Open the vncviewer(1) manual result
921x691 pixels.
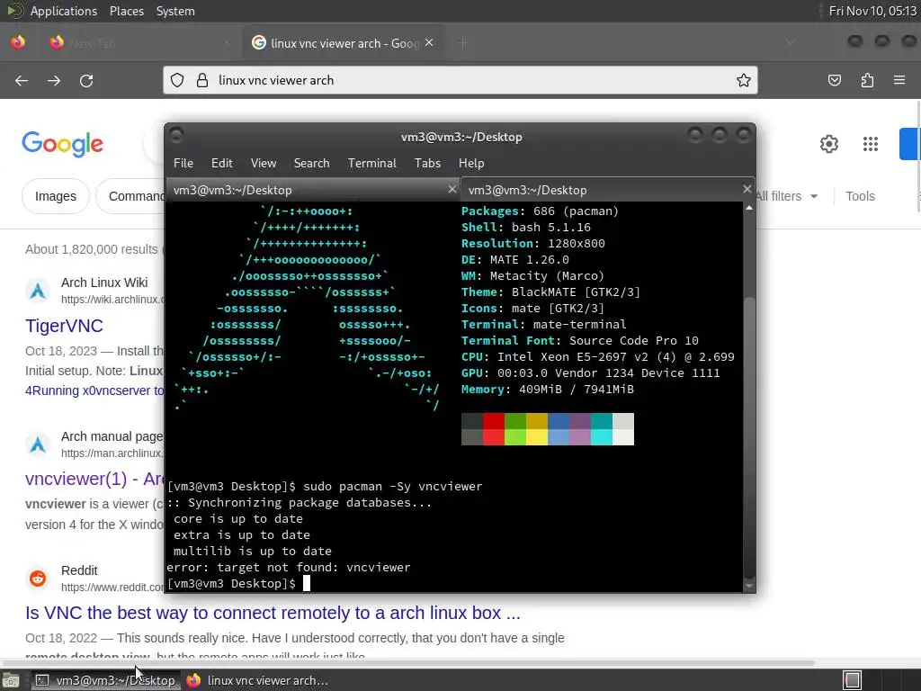[x=94, y=479]
